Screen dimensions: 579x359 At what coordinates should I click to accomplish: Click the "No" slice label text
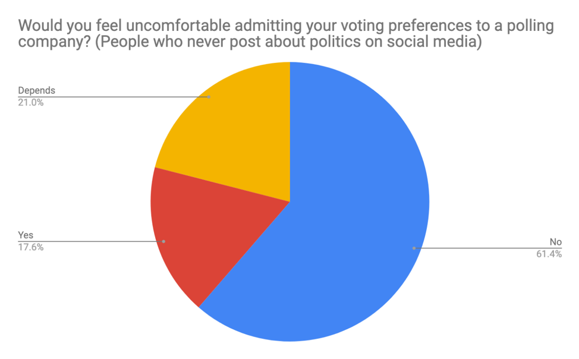[556, 243]
